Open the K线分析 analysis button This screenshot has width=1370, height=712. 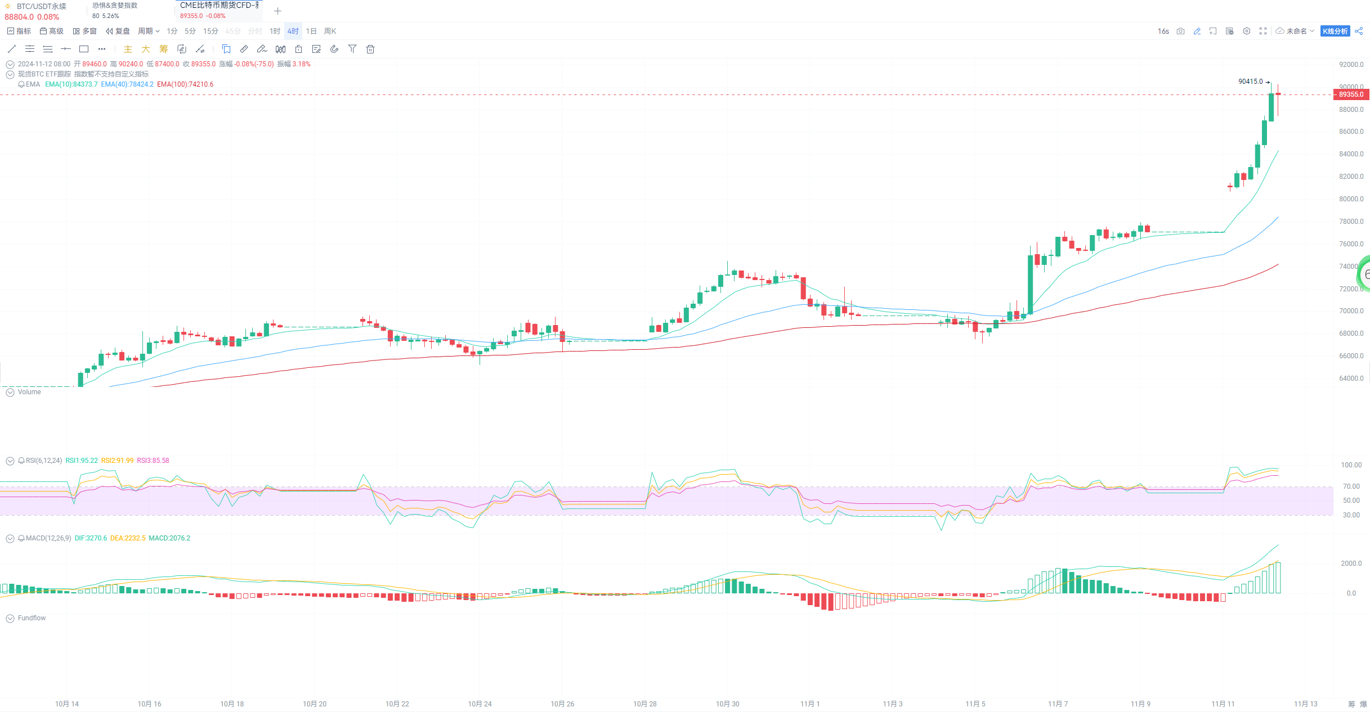click(1335, 31)
